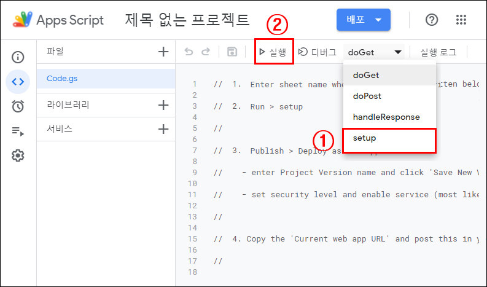Screen dimensions: 487x287
Task: Open the Google apps grid icon
Action: click(x=461, y=20)
